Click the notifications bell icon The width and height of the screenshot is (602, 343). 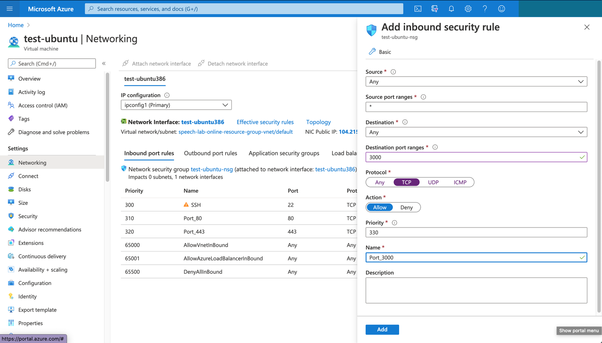[x=451, y=9]
